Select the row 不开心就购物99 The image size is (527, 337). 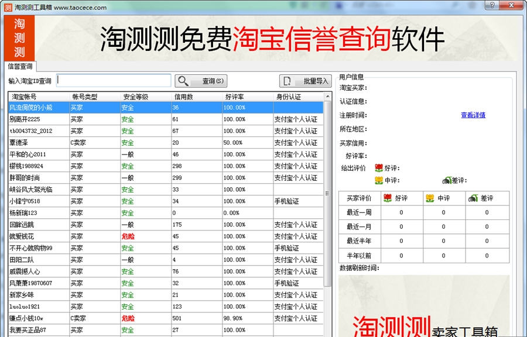click(x=166, y=248)
